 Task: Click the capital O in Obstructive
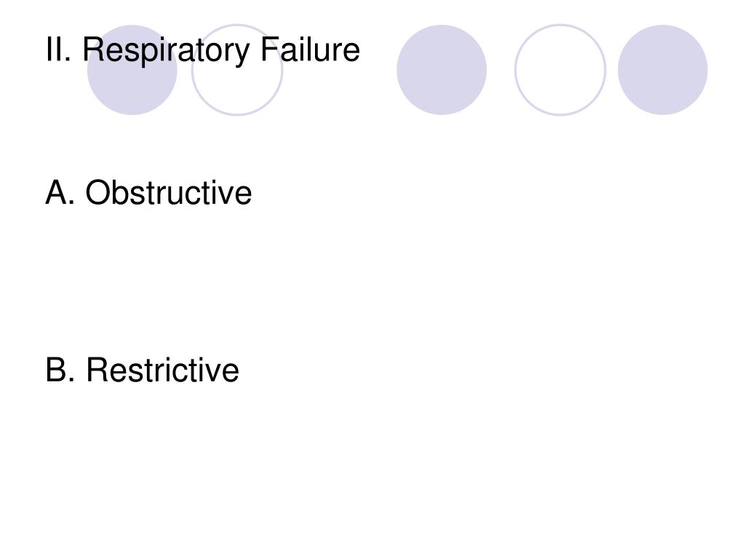click(98, 192)
